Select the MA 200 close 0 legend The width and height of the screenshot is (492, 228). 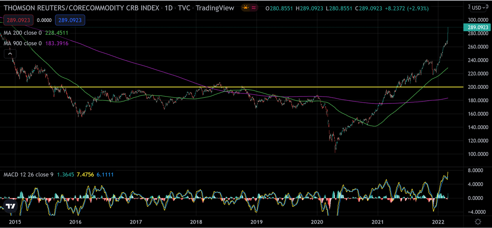pyautogui.click(x=23, y=33)
